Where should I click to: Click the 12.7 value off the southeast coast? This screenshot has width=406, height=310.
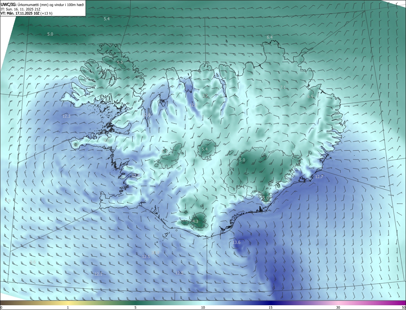pos(319,177)
